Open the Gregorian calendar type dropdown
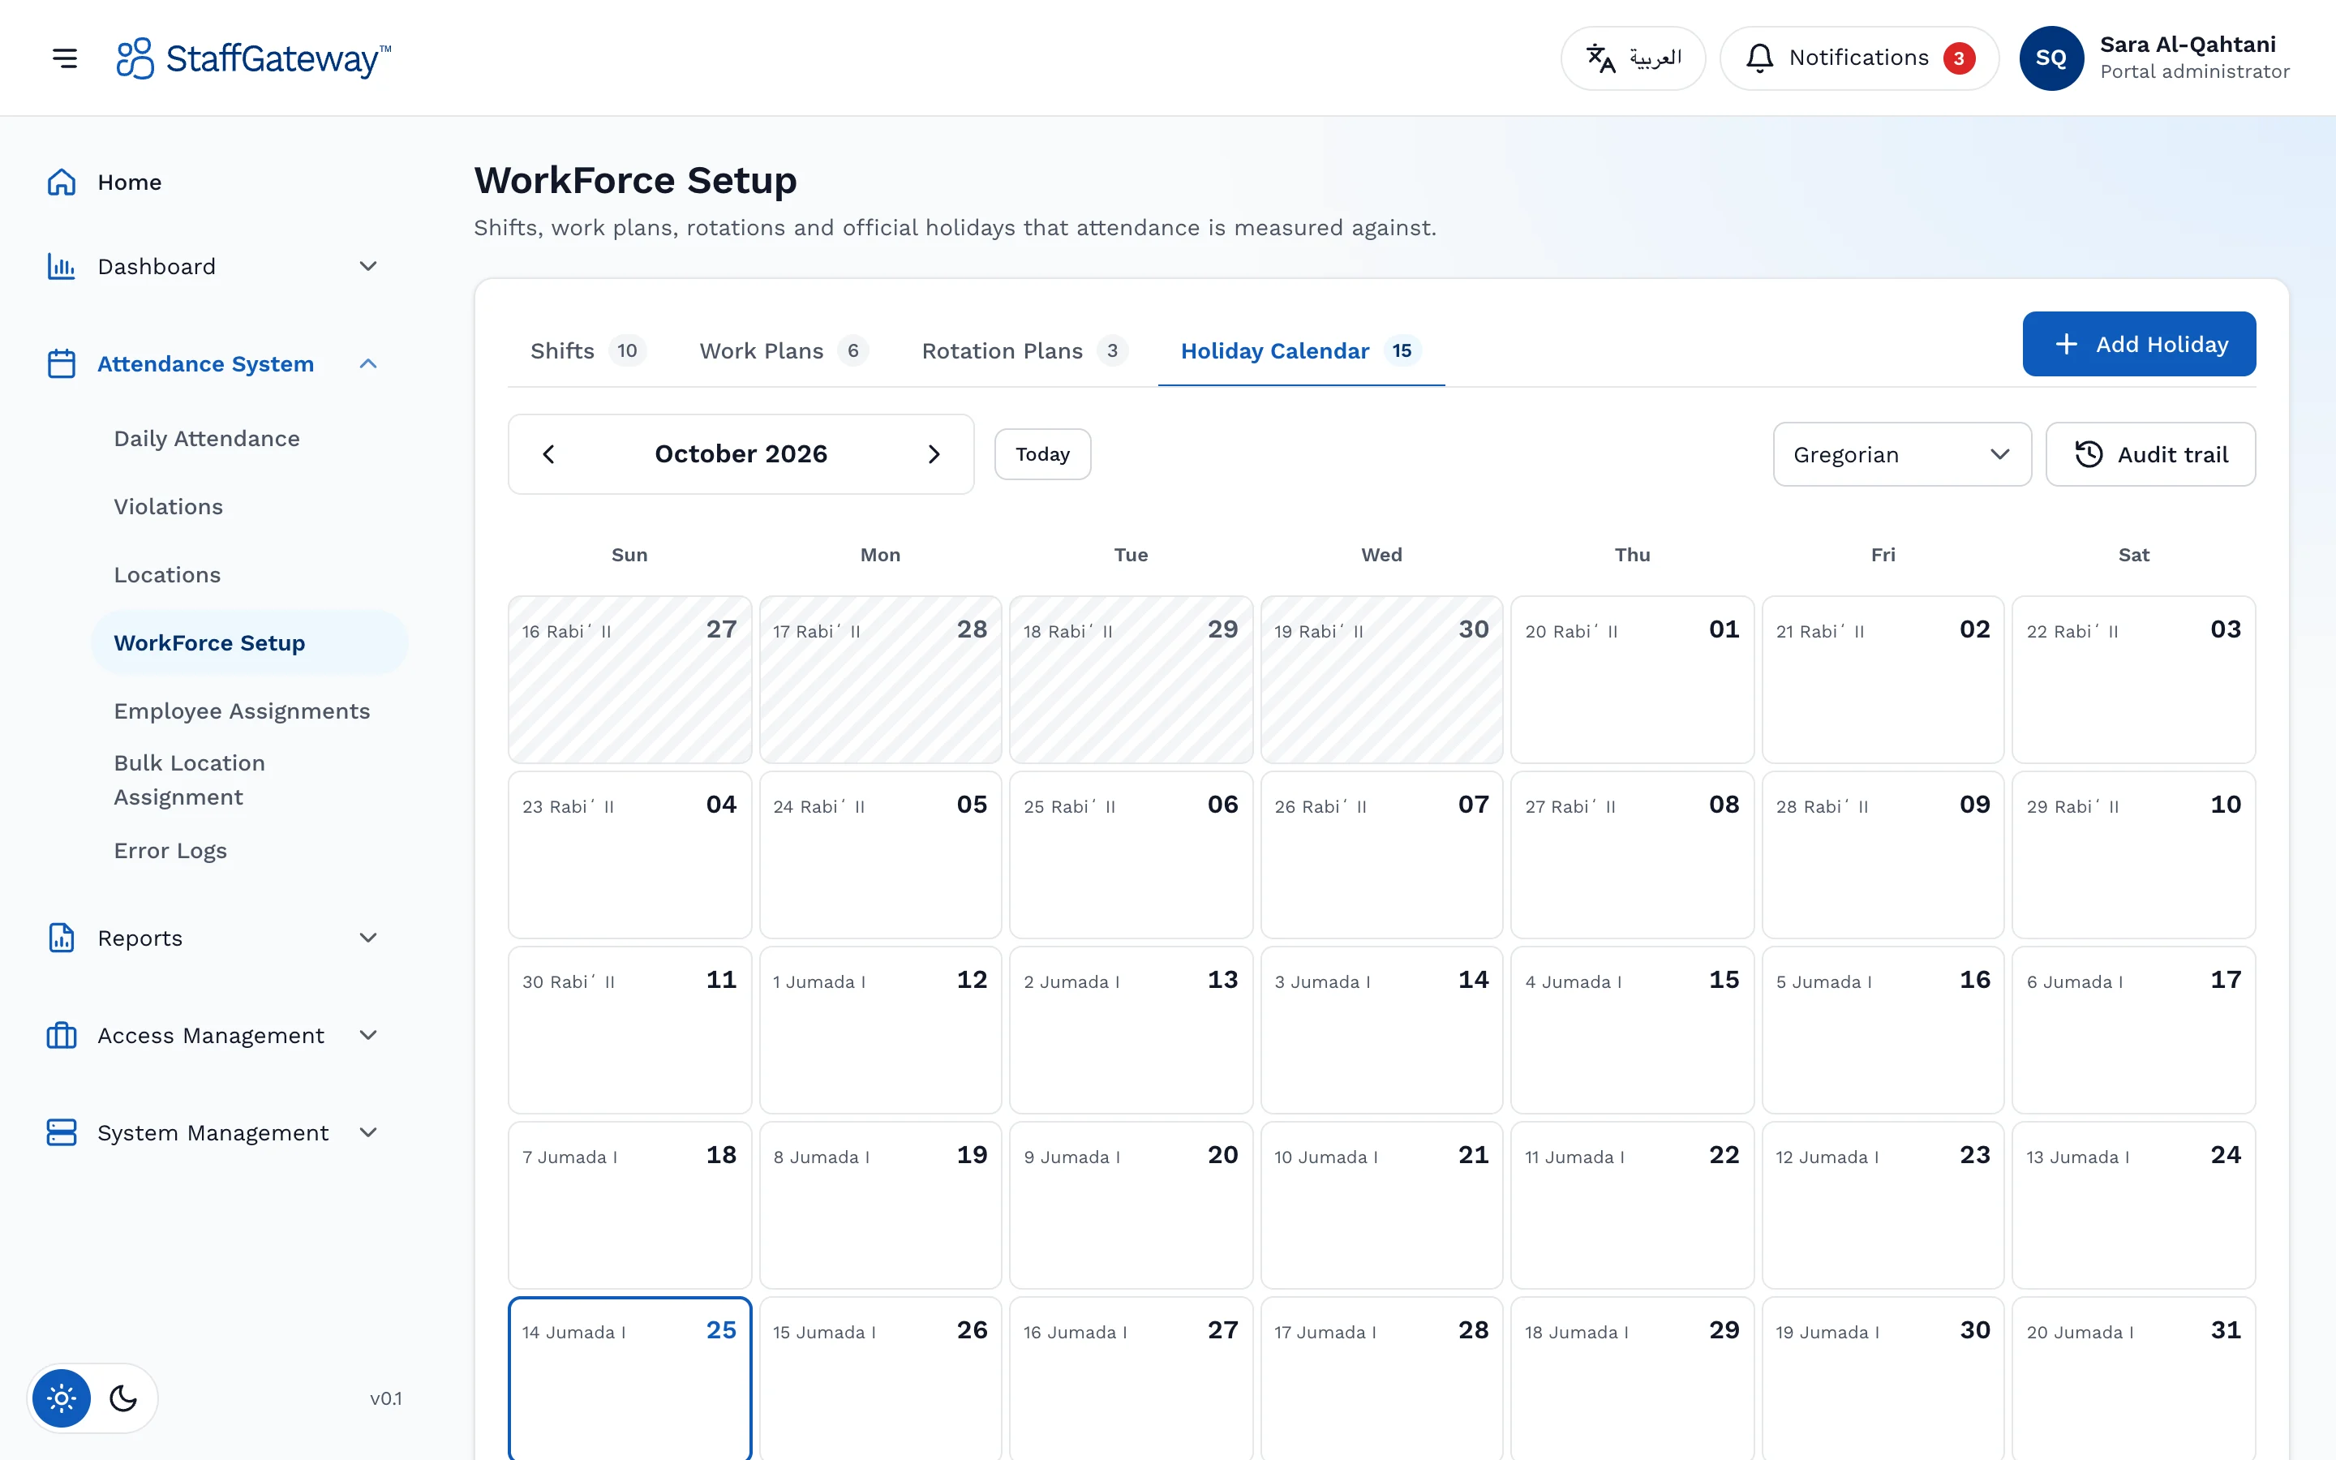Screen dimensions: 2336x1460 1901,454
